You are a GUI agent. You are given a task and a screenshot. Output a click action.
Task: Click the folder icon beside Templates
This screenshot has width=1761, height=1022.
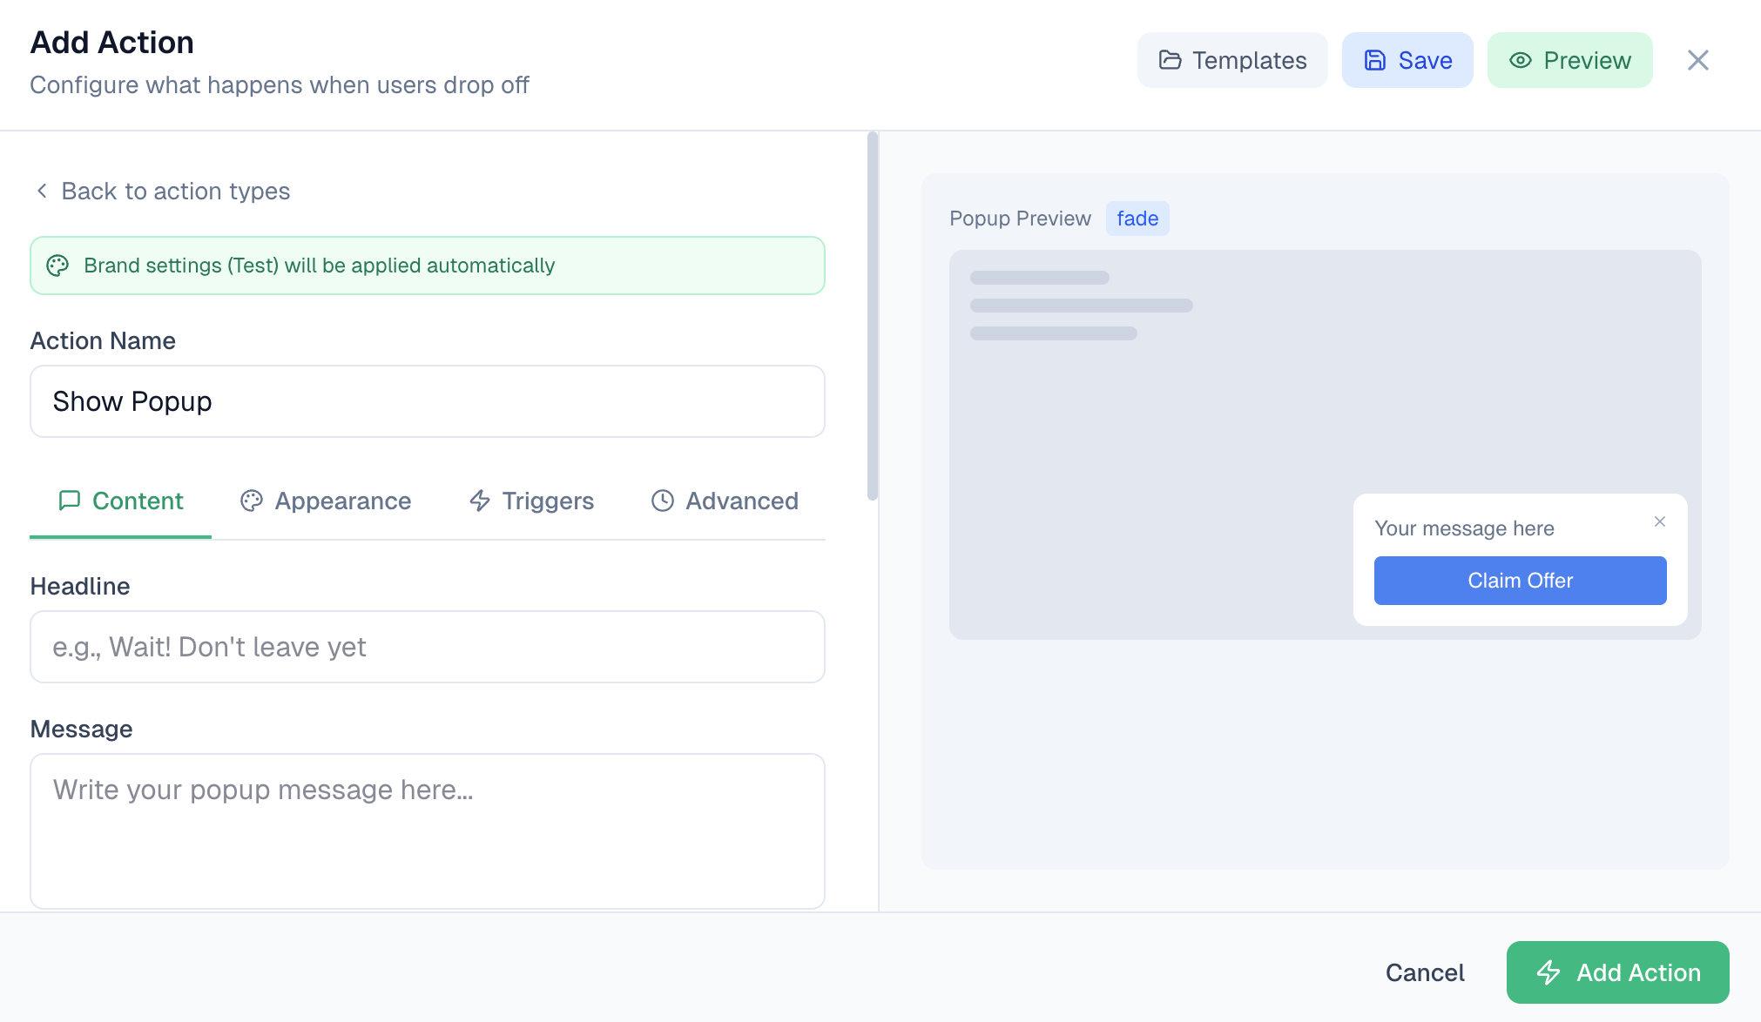pos(1170,60)
